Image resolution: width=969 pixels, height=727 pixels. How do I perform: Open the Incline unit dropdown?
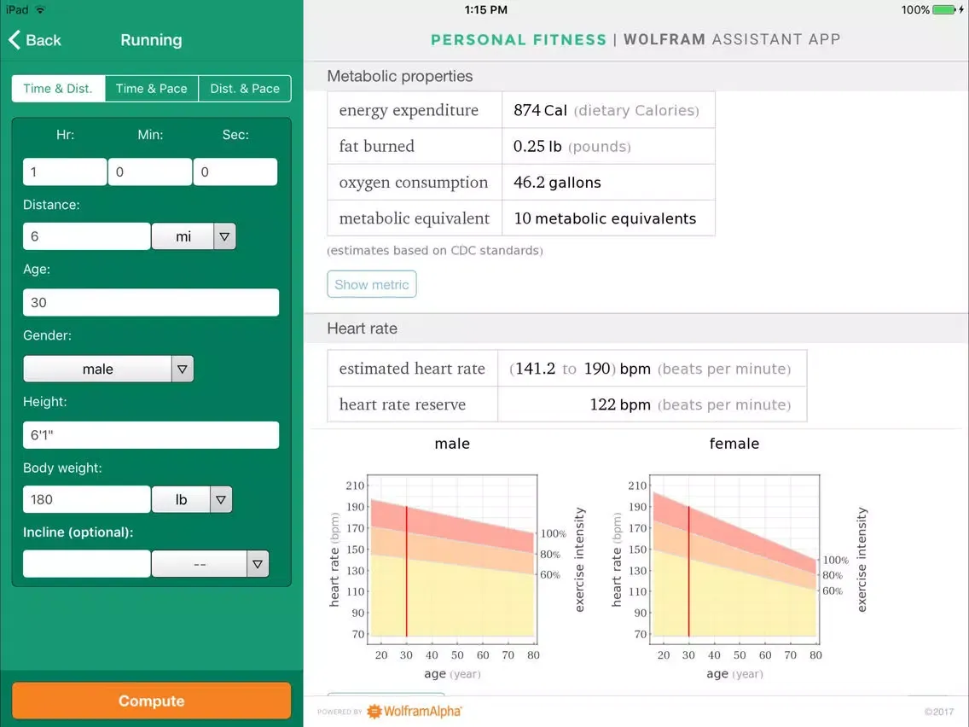click(210, 564)
